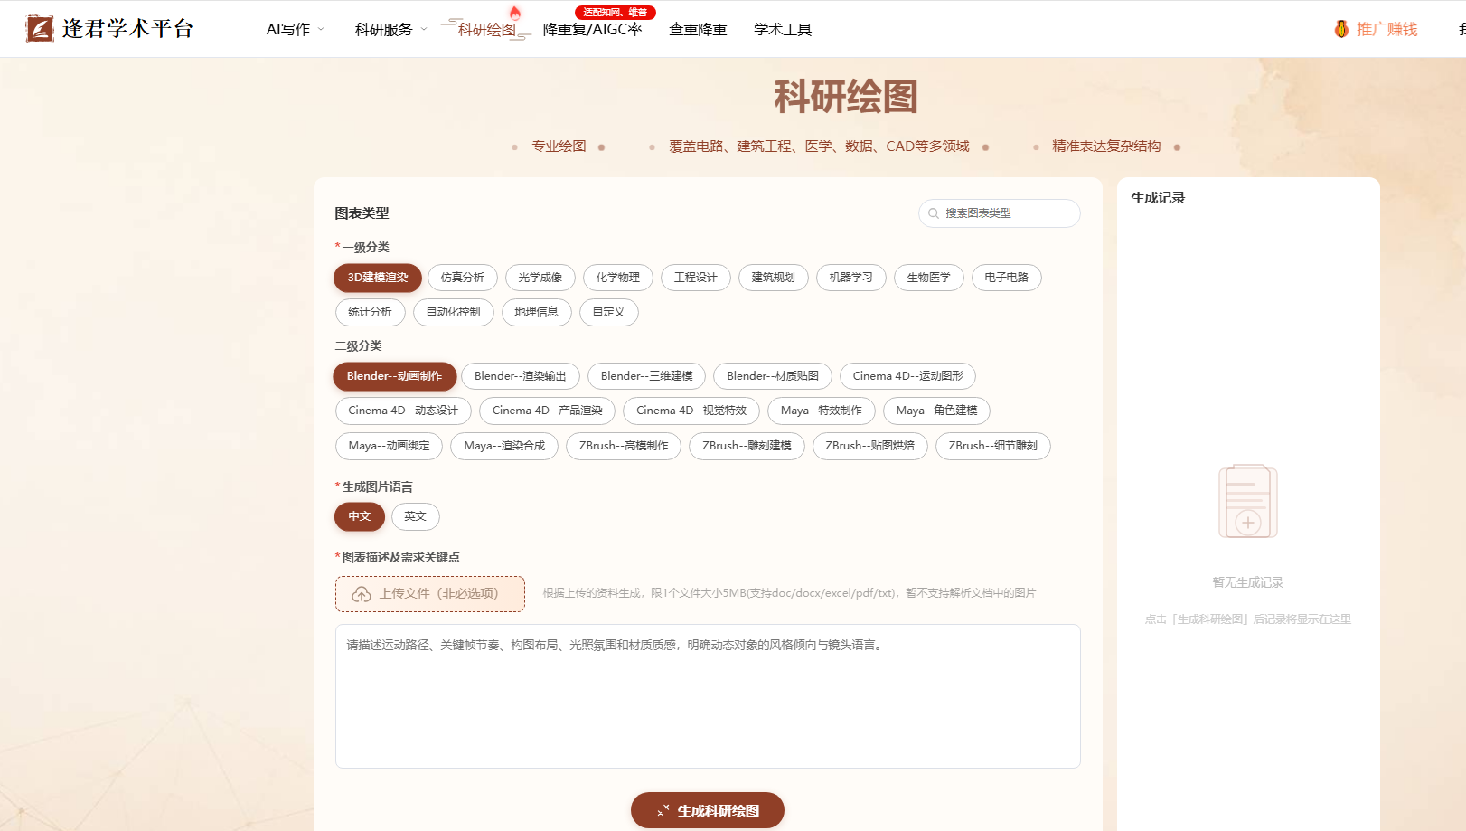Viewport: 1466px width, 831px height.
Task: Choose the 自动化控制 category chip
Action: tap(454, 312)
